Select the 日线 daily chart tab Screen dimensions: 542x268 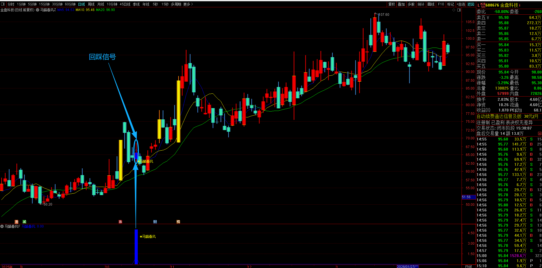[x=82, y=4]
